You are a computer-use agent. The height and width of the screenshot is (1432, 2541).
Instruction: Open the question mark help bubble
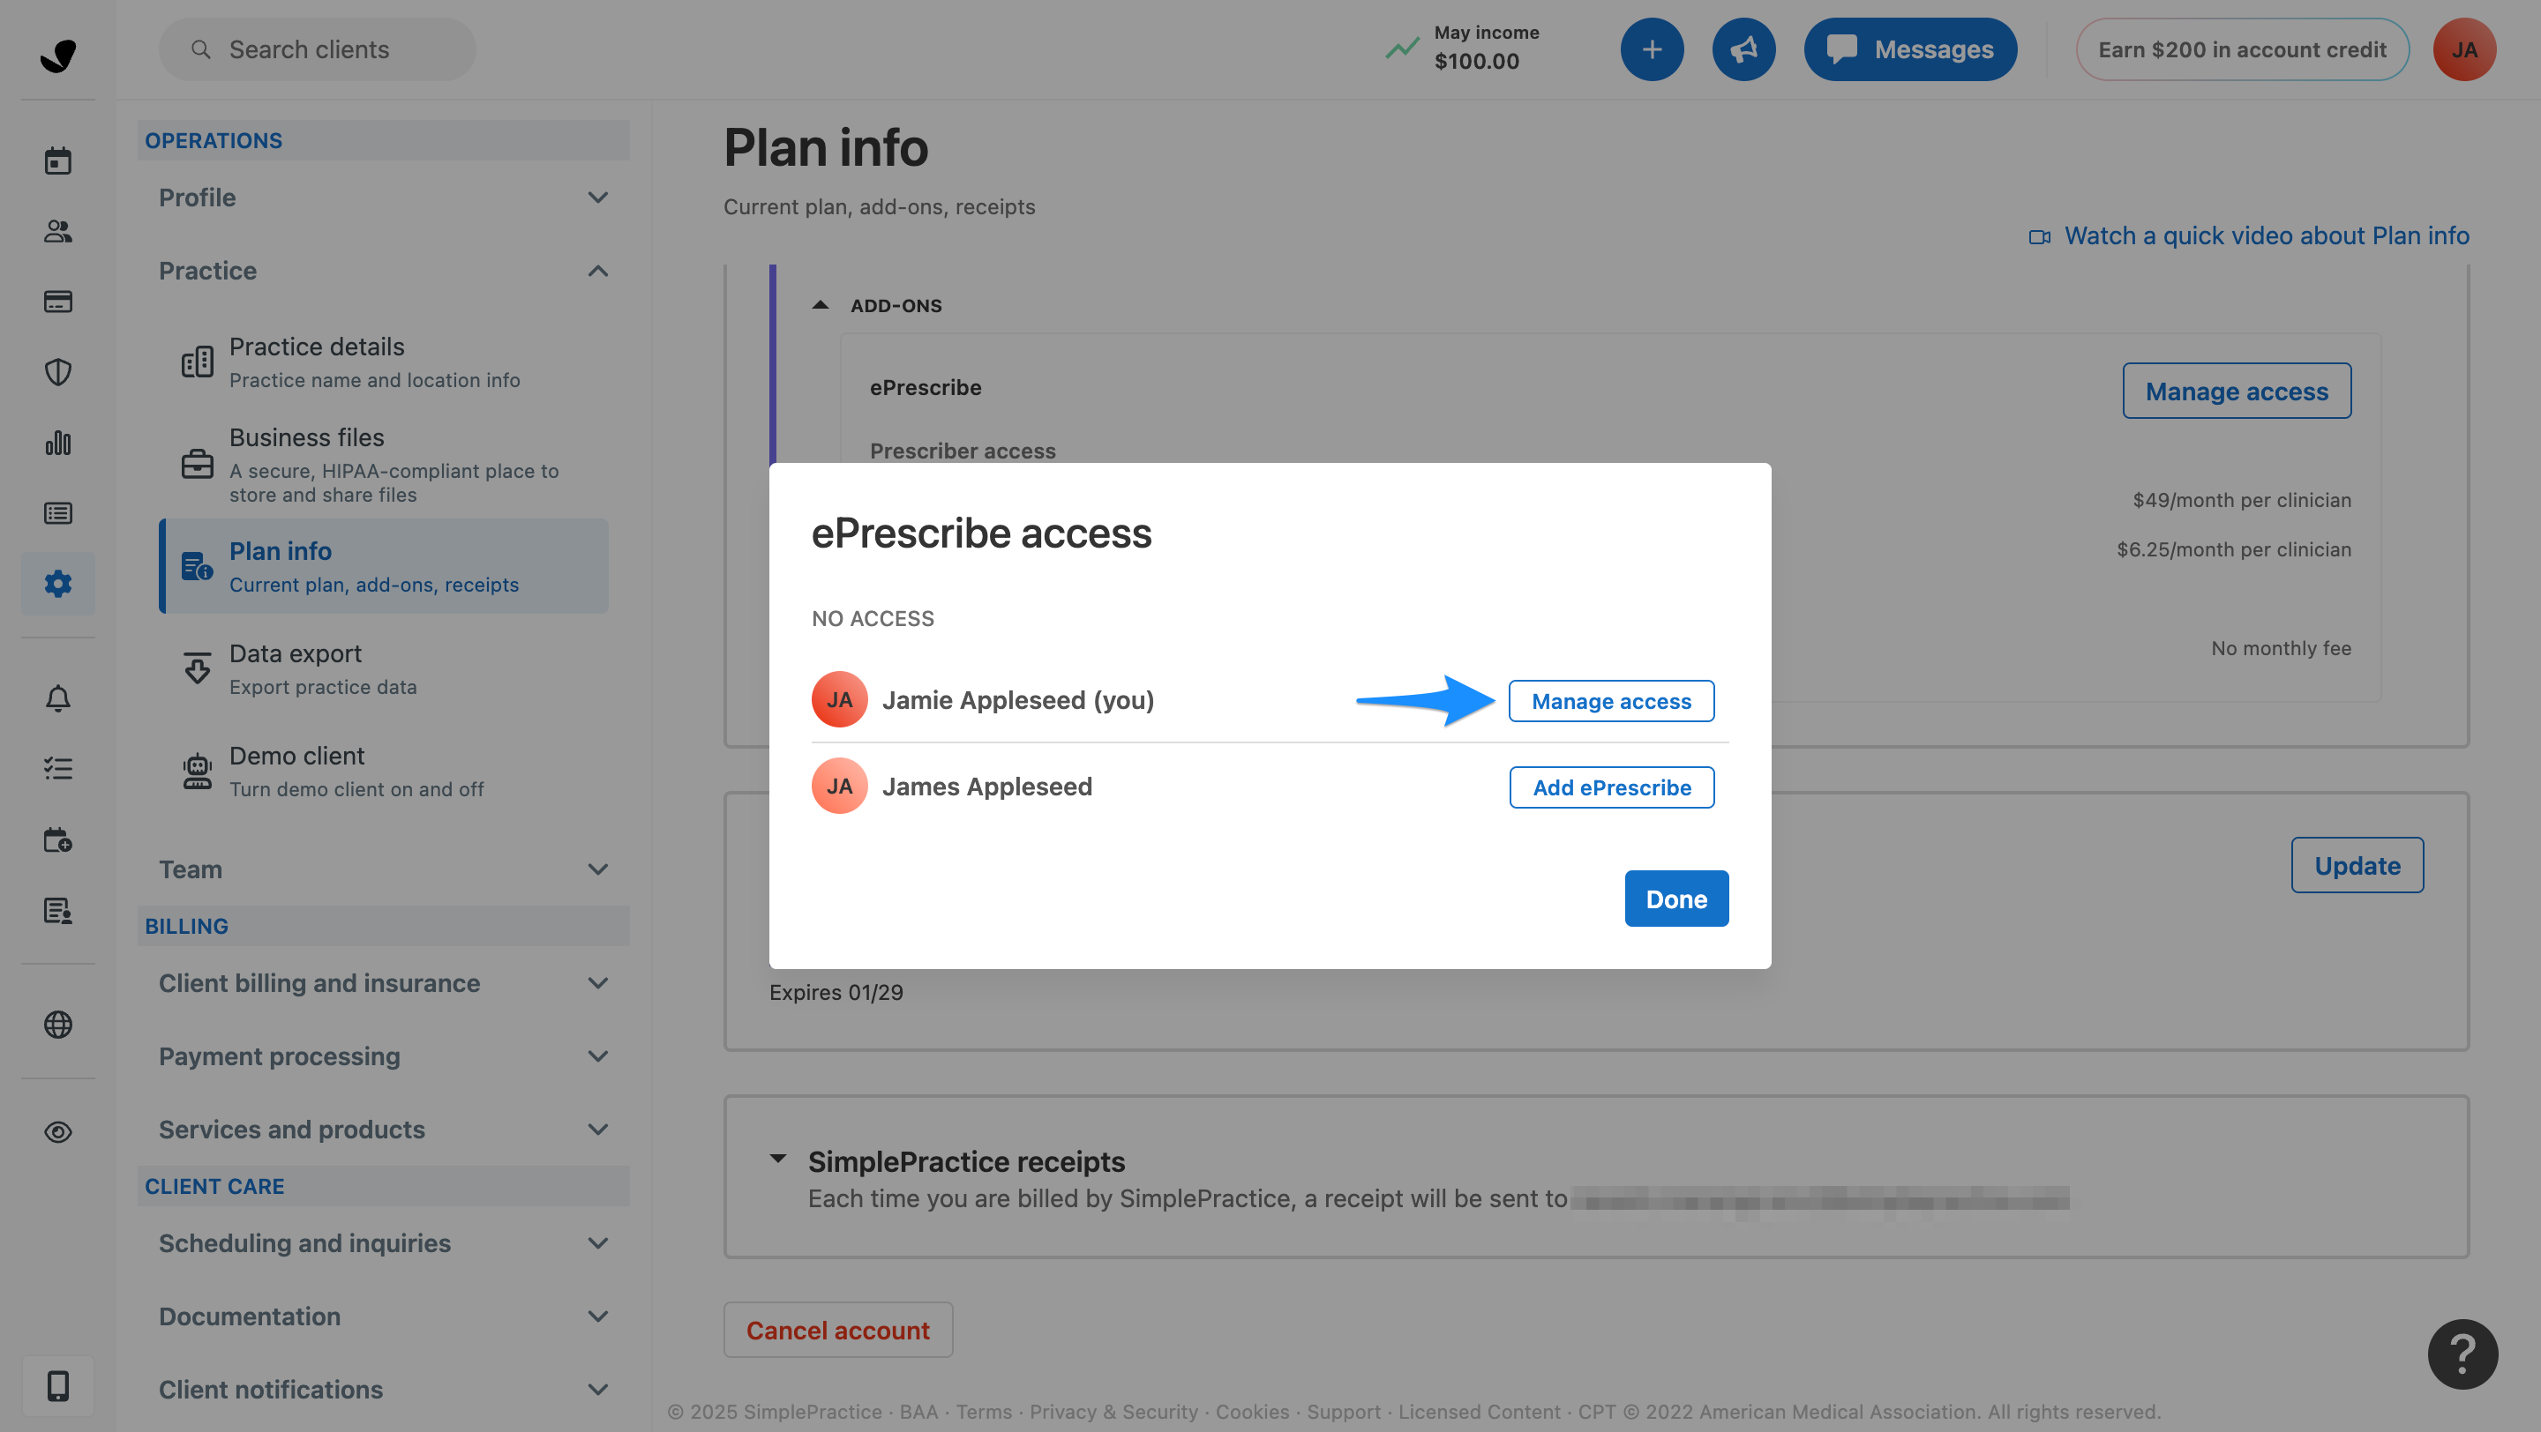2462,1354
